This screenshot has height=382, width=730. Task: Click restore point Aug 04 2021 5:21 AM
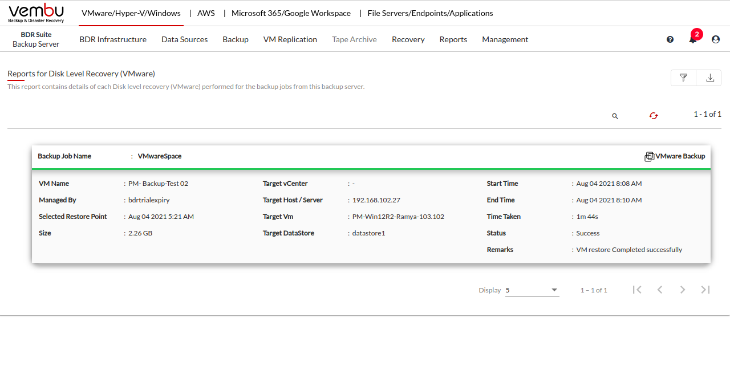(161, 217)
